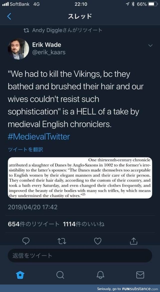Open the tweet options chevron
This screenshot has width=160, height=292.
click(x=150, y=46)
